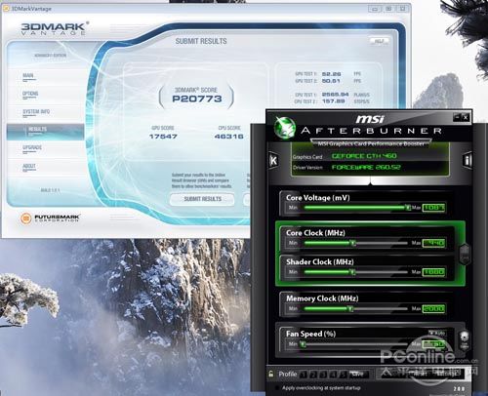
Task: Click the Futuremark logo icon
Action: pos(26,218)
